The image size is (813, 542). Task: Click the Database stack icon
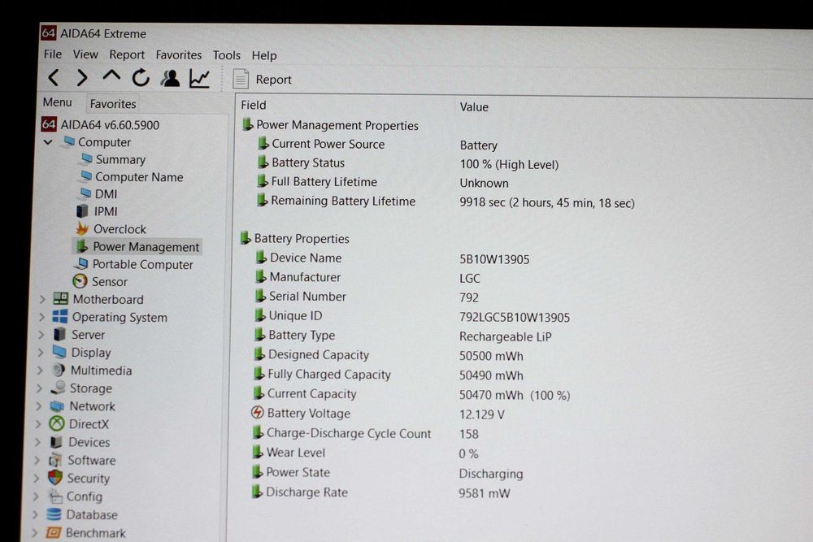[54, 514]
